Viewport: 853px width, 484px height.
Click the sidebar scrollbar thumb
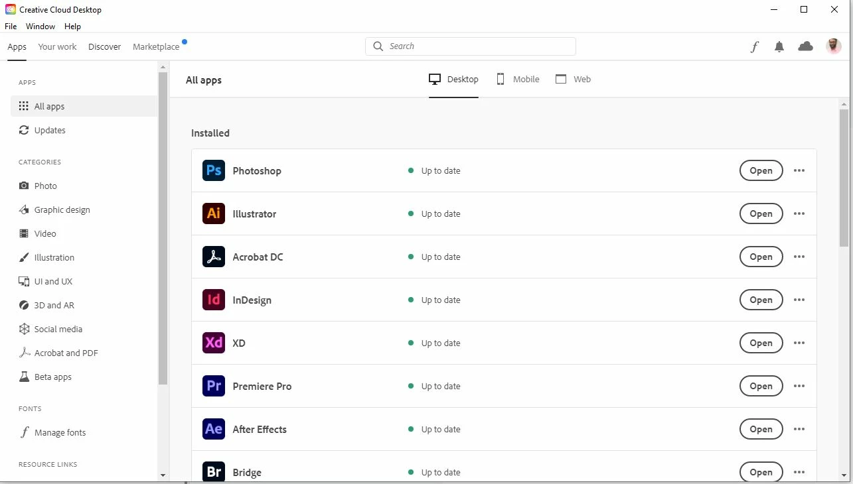coord(163,229)
